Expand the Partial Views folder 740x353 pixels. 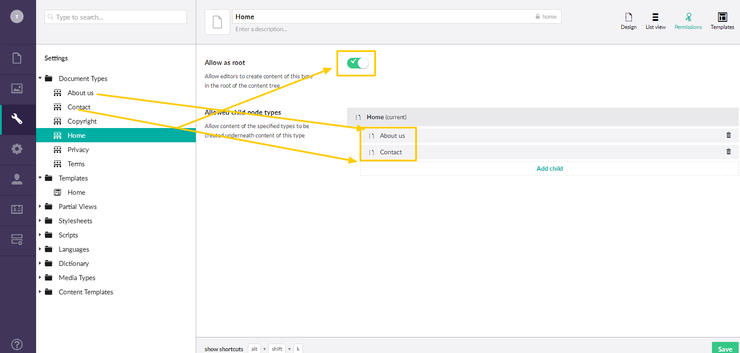tap(40, 206)
